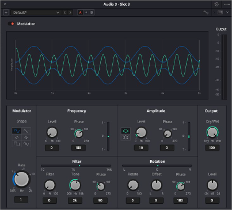The image size is (232, 210).
Task: Copy A settings to B arrow
Action: coord(86,13)
